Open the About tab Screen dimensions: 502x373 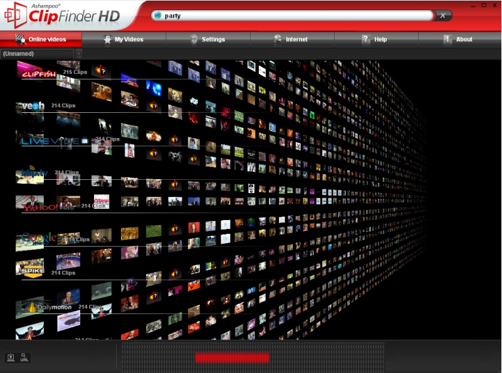coord(460,39)
